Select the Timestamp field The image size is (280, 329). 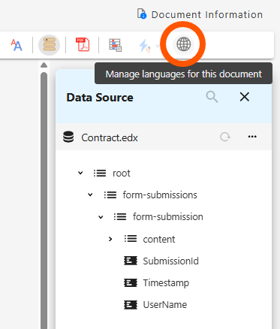(x=166, y=283)
